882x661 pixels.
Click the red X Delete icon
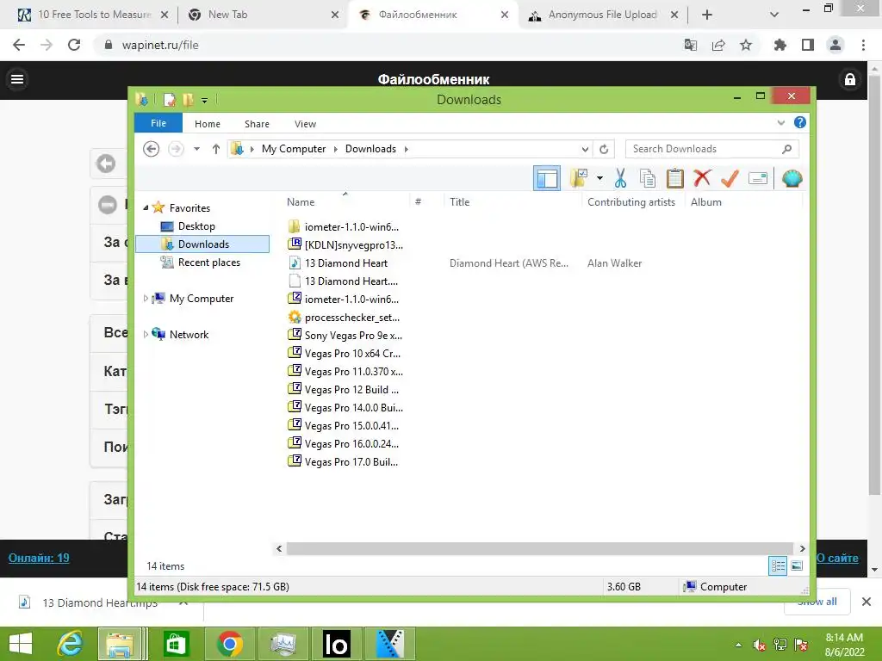[702, 178]
